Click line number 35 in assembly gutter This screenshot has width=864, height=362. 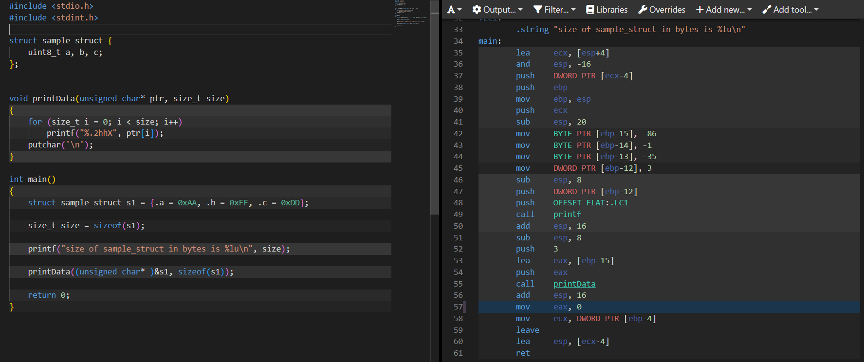[x=458, y=53]
